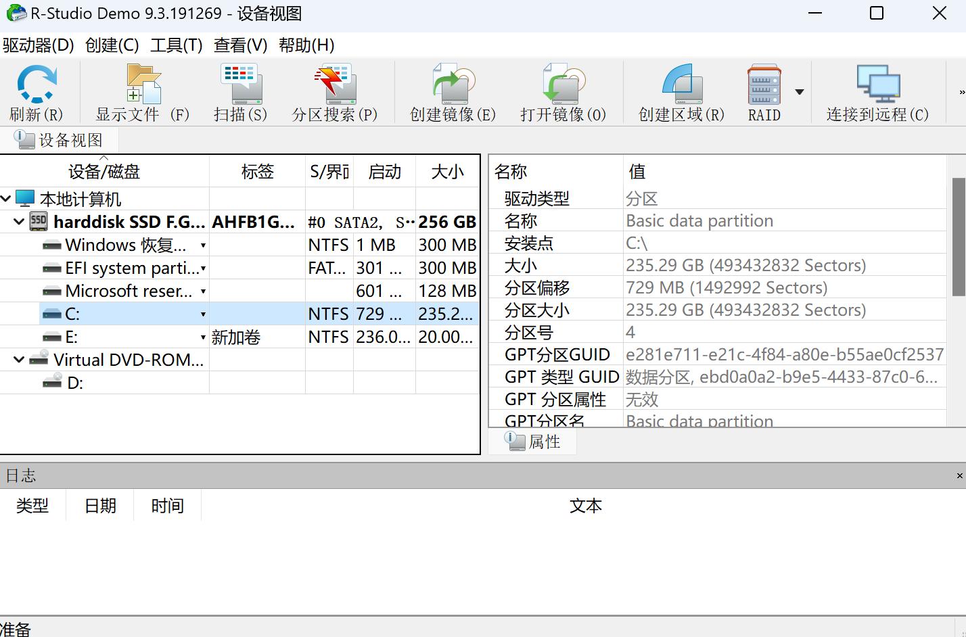The height and width of the screenshot is (637, 966).
Task: Select the 显示文件 (Show Files) icon
Action: click(141, 91)
